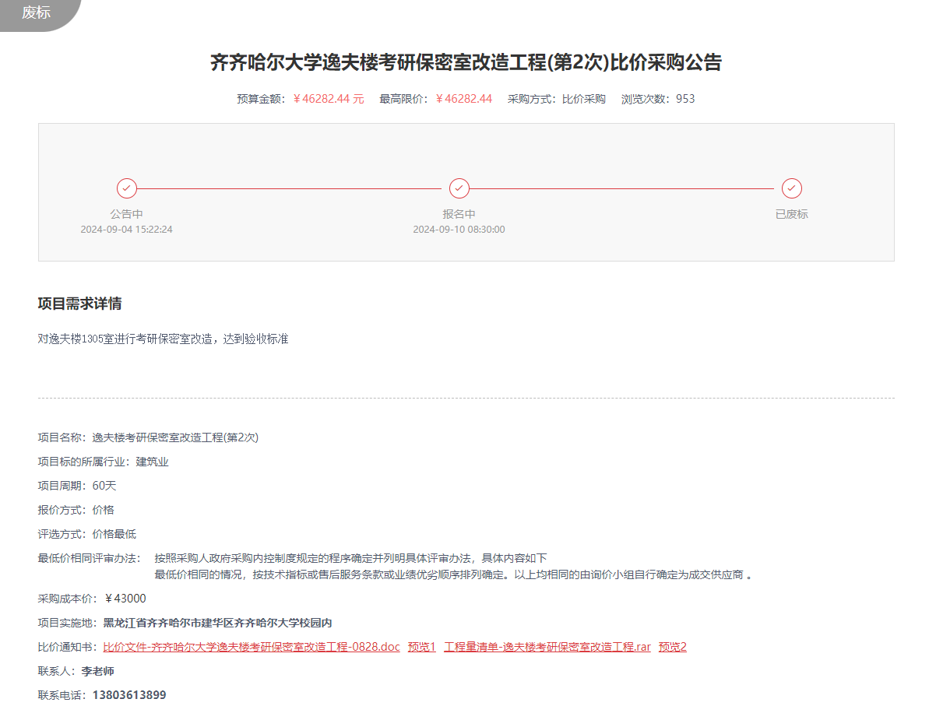The height and width of the screenshot is (706, 929).
Task: Click the 公告中 stage label
Action: tap(127, 214)
